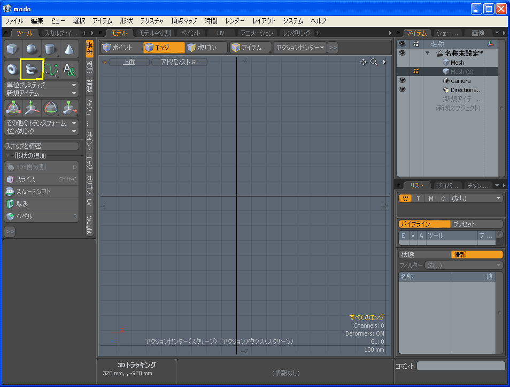Activate the Curve drawing tool
The image size is (510, 387).
pos(51,69)
